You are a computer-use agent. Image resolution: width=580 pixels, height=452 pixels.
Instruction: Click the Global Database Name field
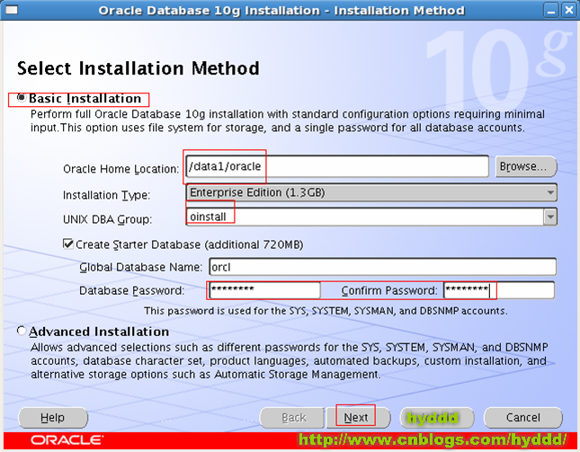click(x=382, y=267)
